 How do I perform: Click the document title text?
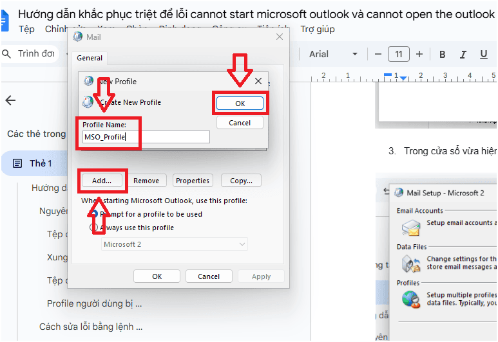[256, 14]
